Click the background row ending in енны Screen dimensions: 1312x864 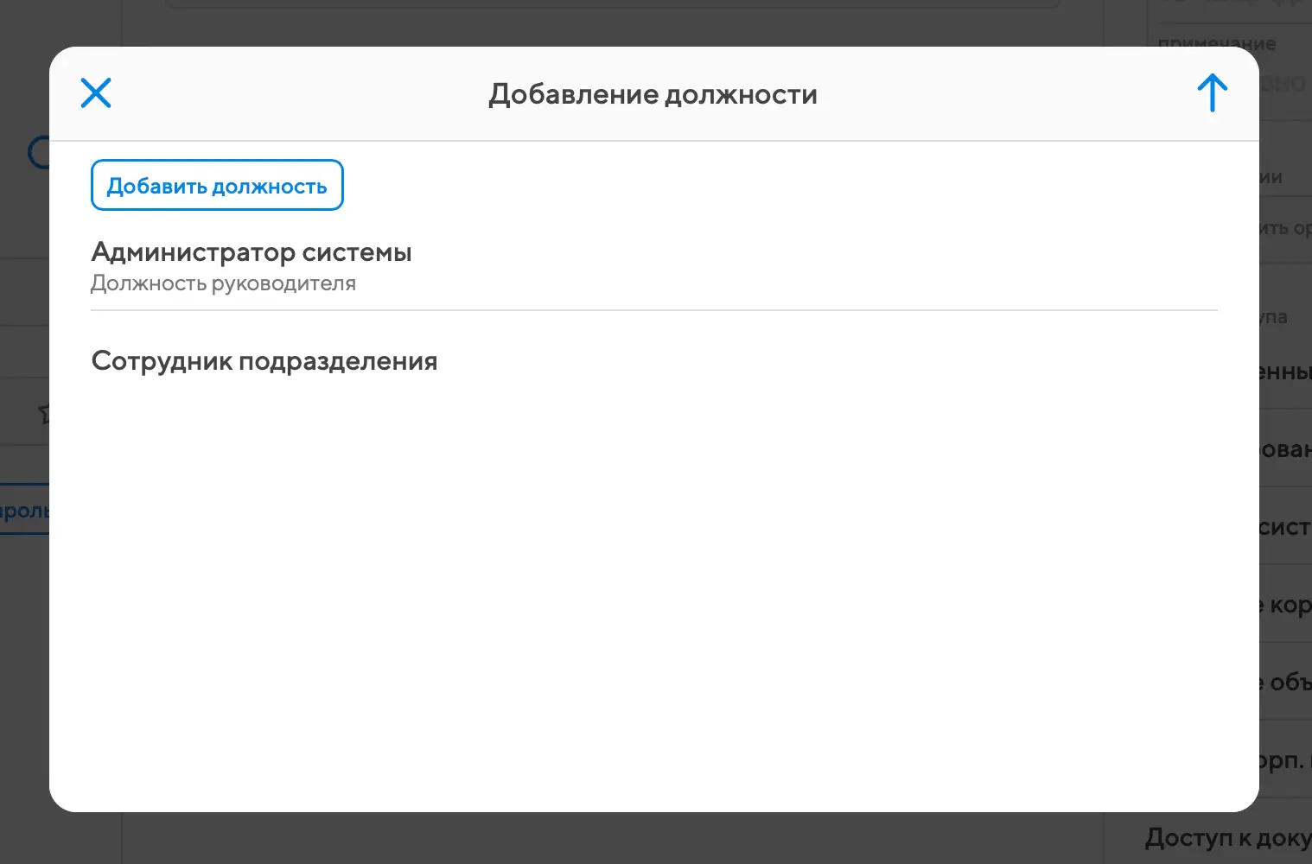click(1285, 372)
